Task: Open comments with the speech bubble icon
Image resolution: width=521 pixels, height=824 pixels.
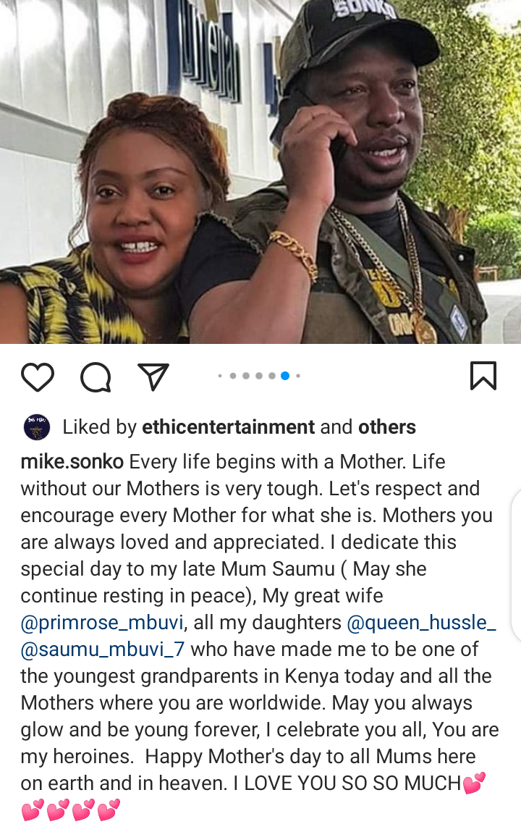Action: pos(96,377)
